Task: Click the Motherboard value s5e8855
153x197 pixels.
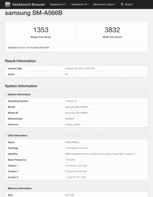Action: coord(70,119)
